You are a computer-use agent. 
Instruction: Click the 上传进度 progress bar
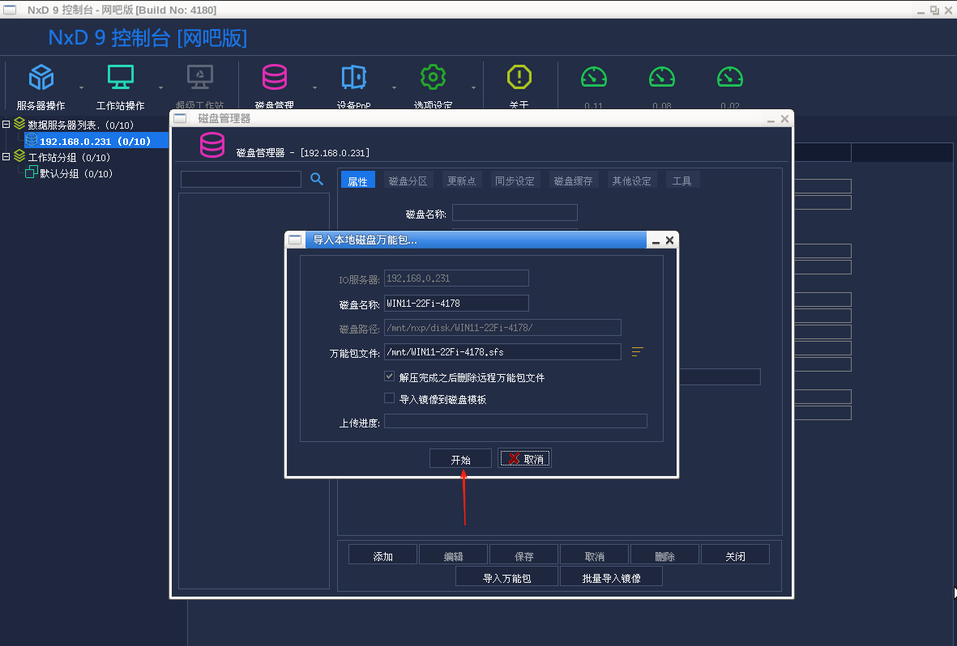pos(515,420)
